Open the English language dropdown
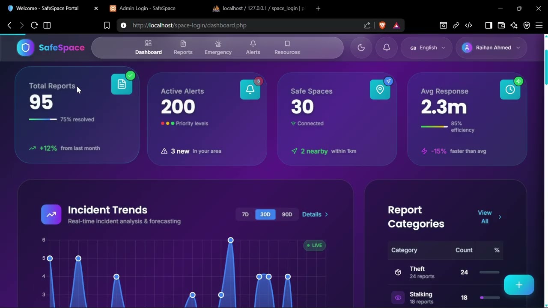548x308 pixels. pos(428,47)
